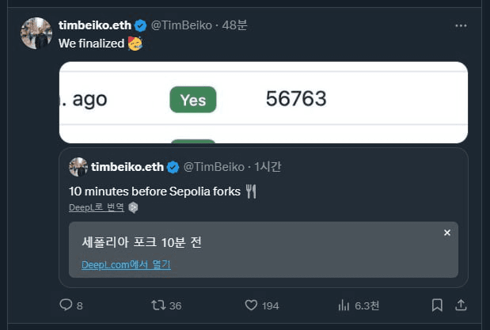Open quoted tweet about Sepolia forks

pyautogui.click(x=264, y=218)
